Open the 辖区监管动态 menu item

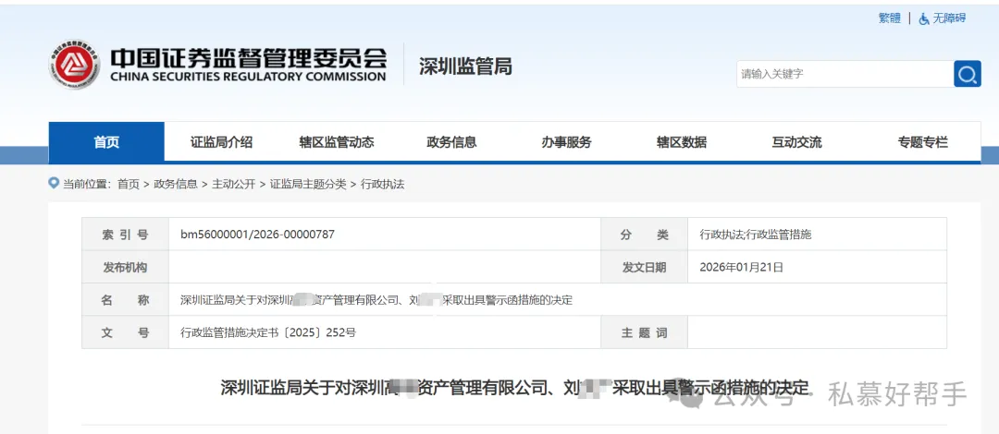pos(337,142)
